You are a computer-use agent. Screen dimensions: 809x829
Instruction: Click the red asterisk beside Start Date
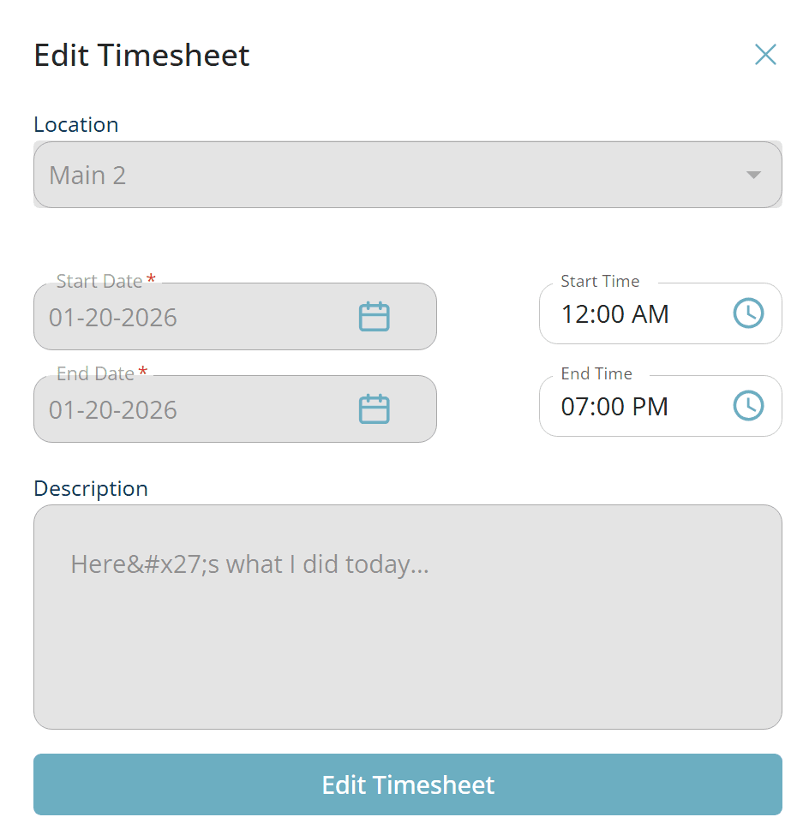151,276
